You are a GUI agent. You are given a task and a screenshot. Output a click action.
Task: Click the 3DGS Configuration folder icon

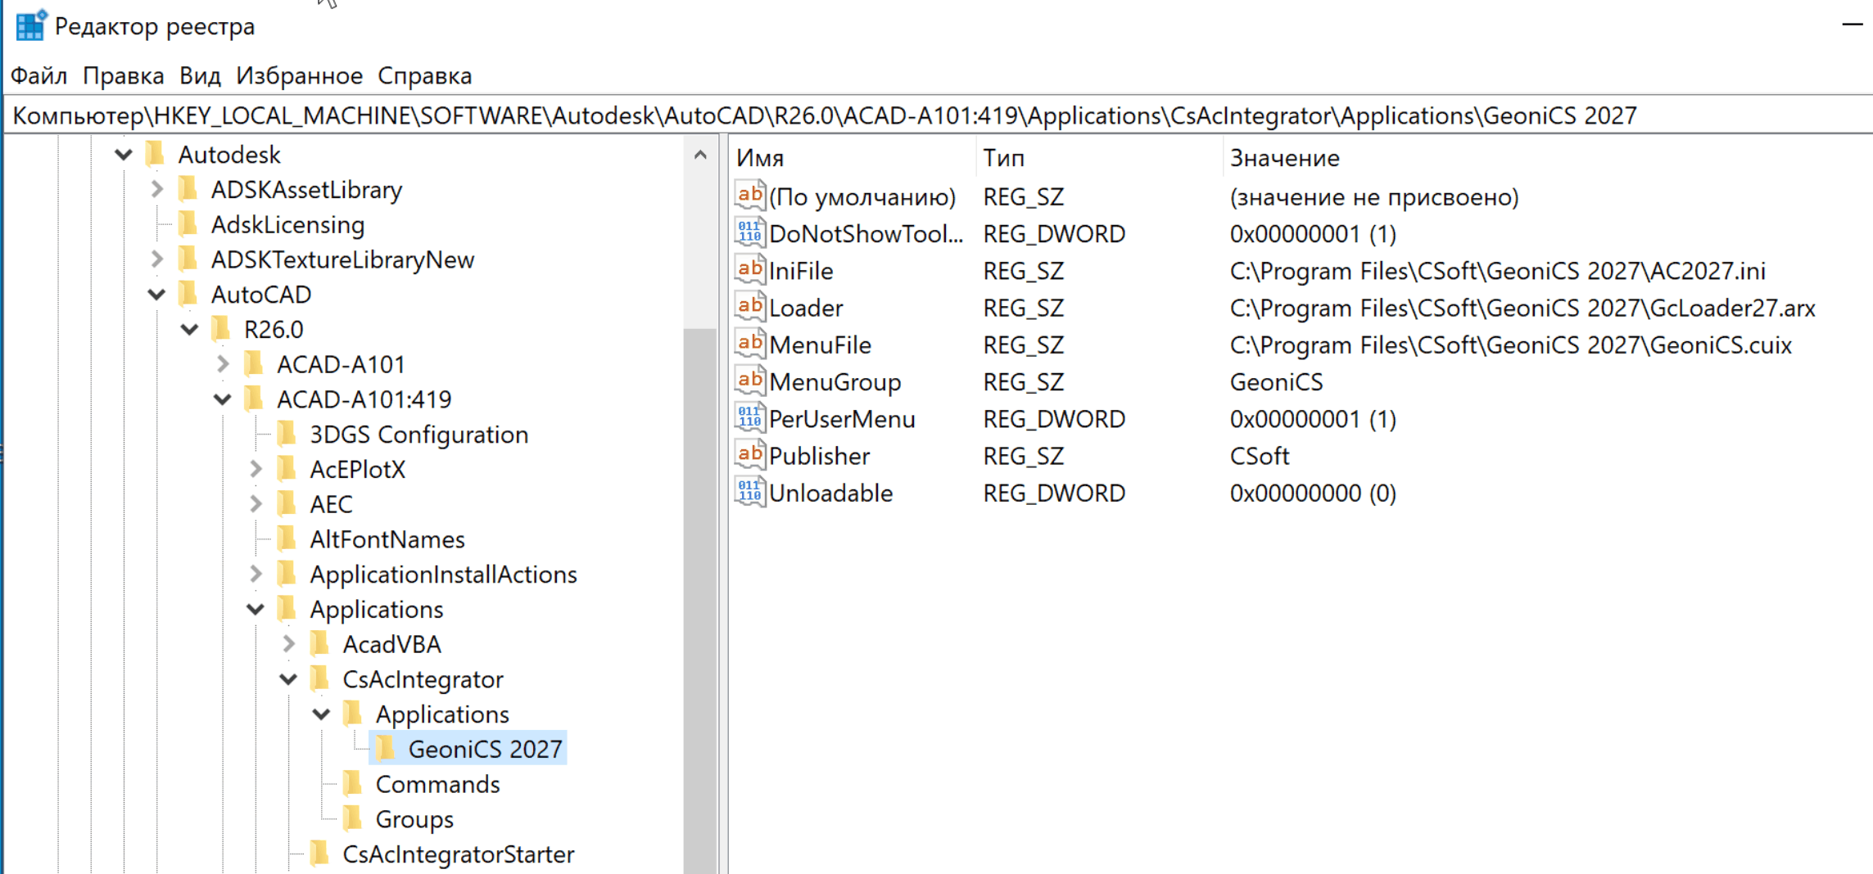point(287,434)
